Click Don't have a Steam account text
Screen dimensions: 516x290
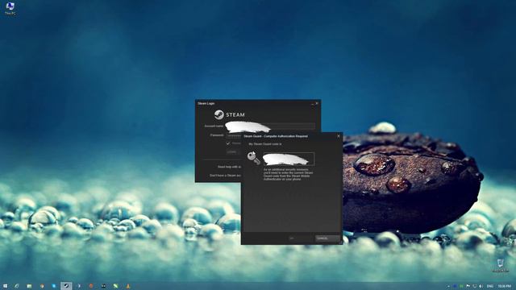pos(226,176)
